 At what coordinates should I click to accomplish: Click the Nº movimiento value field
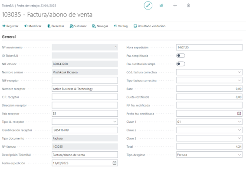(85, 48)
